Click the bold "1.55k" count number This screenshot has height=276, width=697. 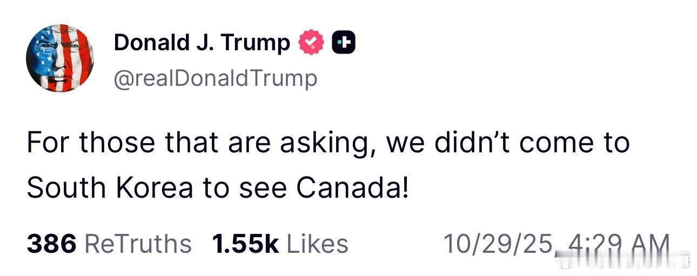coord(245,244)
